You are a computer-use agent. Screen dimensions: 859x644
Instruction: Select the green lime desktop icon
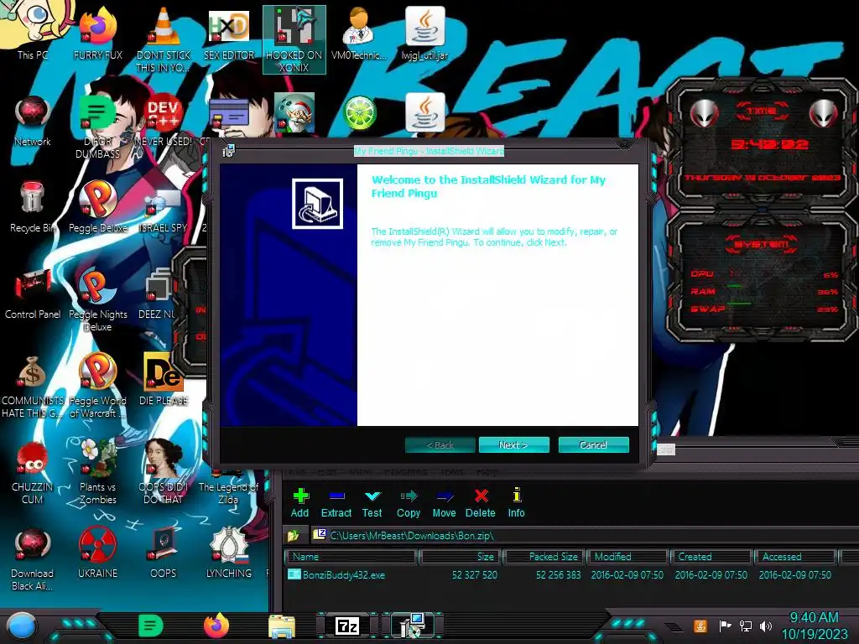(359, 113)
